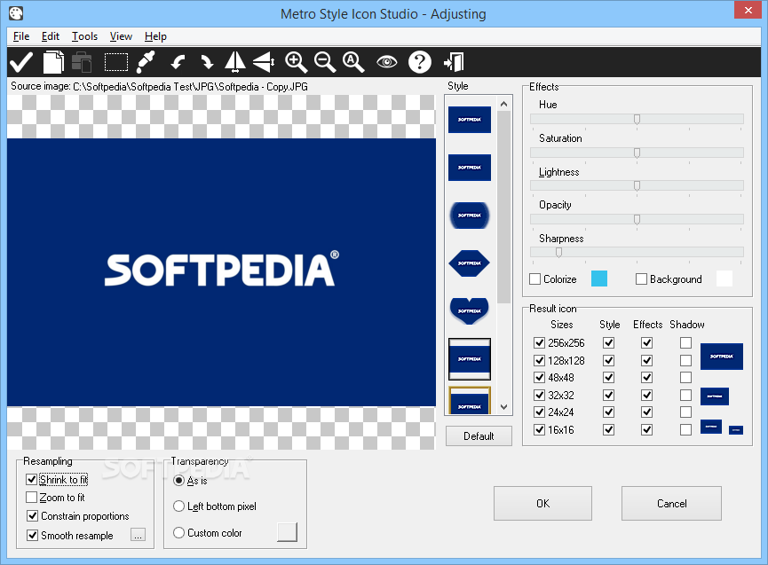Uncheck the 128x128 size checkbox
The height and width of the screenshot is (565, 768).
[539, 360]
